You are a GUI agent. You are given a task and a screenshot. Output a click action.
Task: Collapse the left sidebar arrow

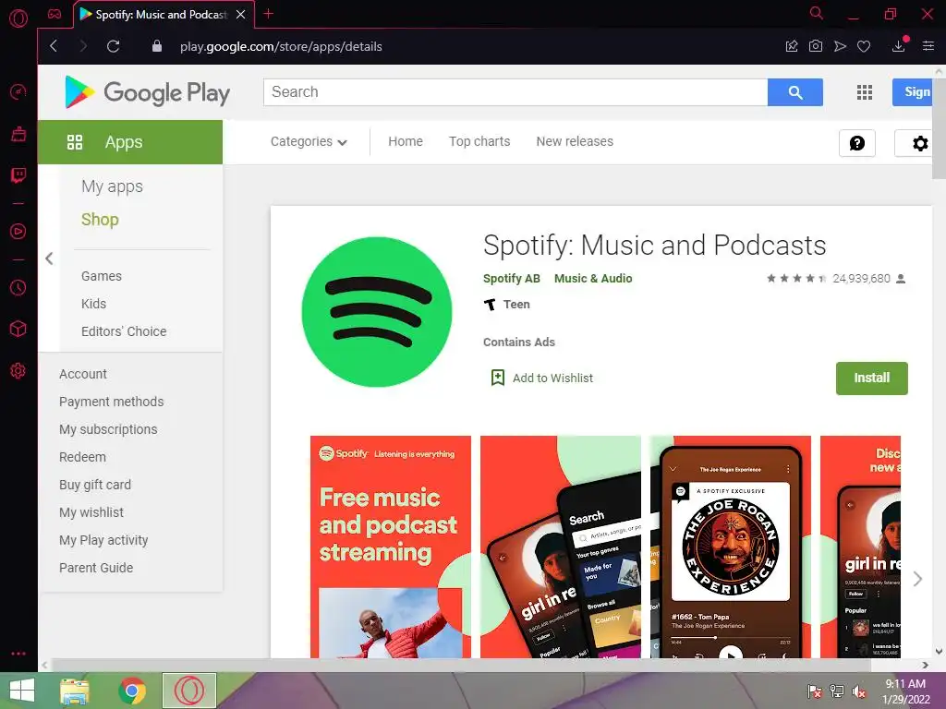coord(50,258)
